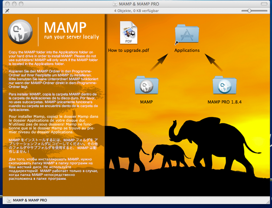
Task: Adjust the icon size slider in the status bar
Action: 254,11
